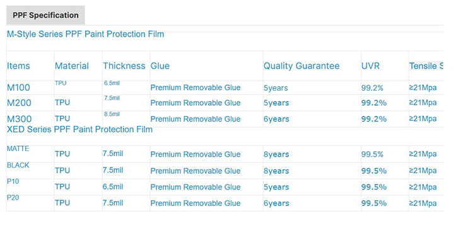Select the Thickness column header
Image resolution: width=473 pixels, height=228 pixels.
(x=124, y=66)
